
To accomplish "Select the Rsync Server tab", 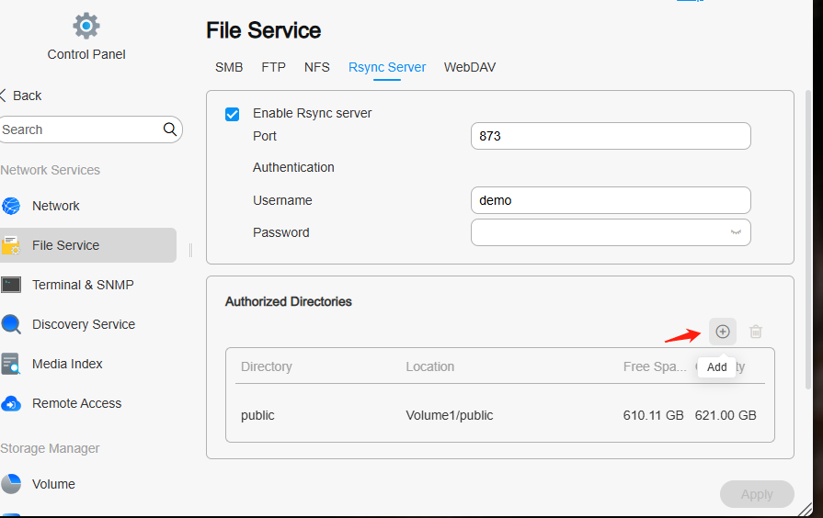I will 387,67.
